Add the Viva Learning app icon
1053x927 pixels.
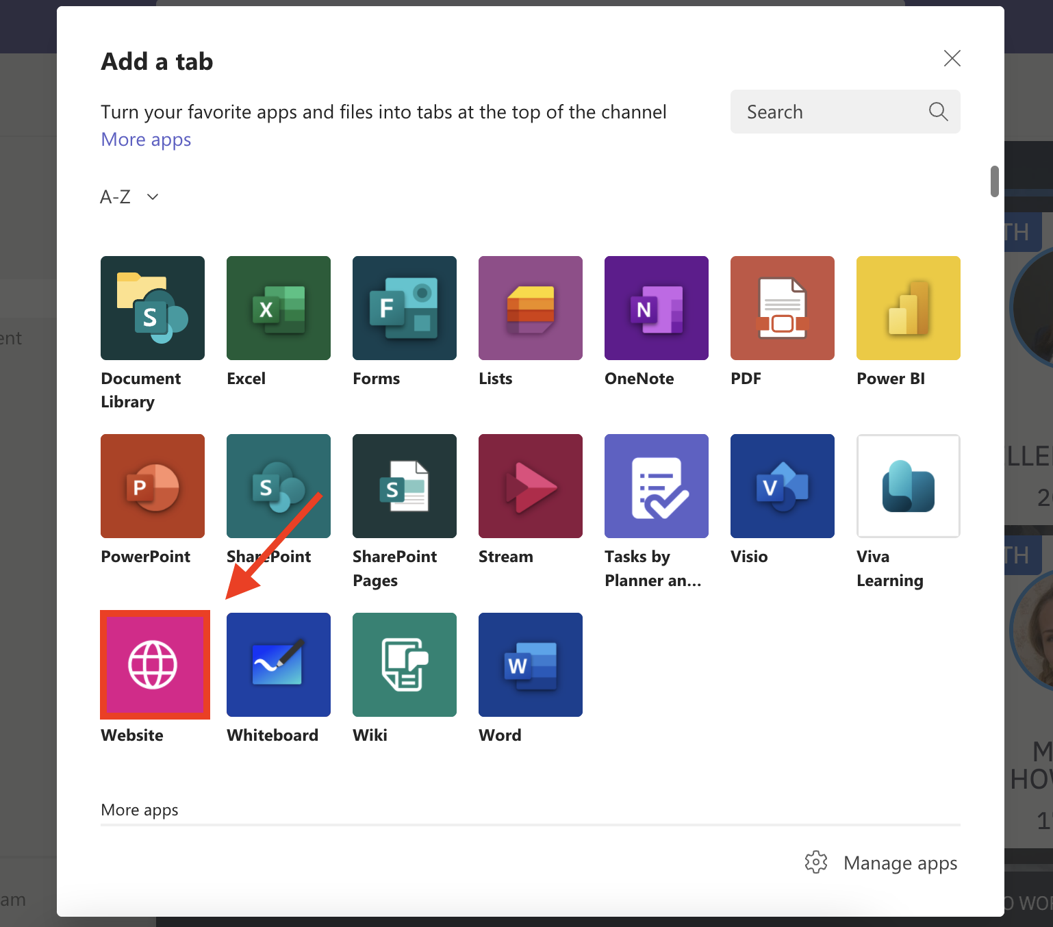[909, 486]
